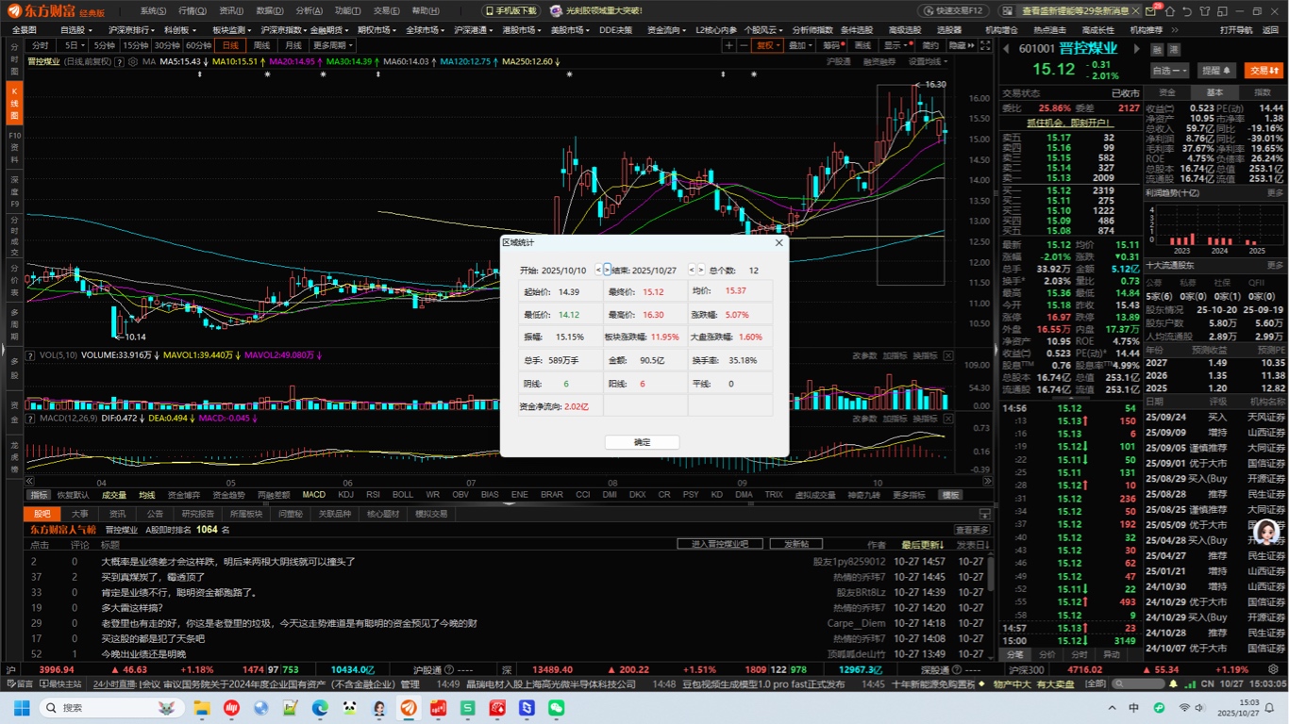Switch to the 分时 period tab
This screenshot has width=1289, height=724.
(x=41, y=45)
